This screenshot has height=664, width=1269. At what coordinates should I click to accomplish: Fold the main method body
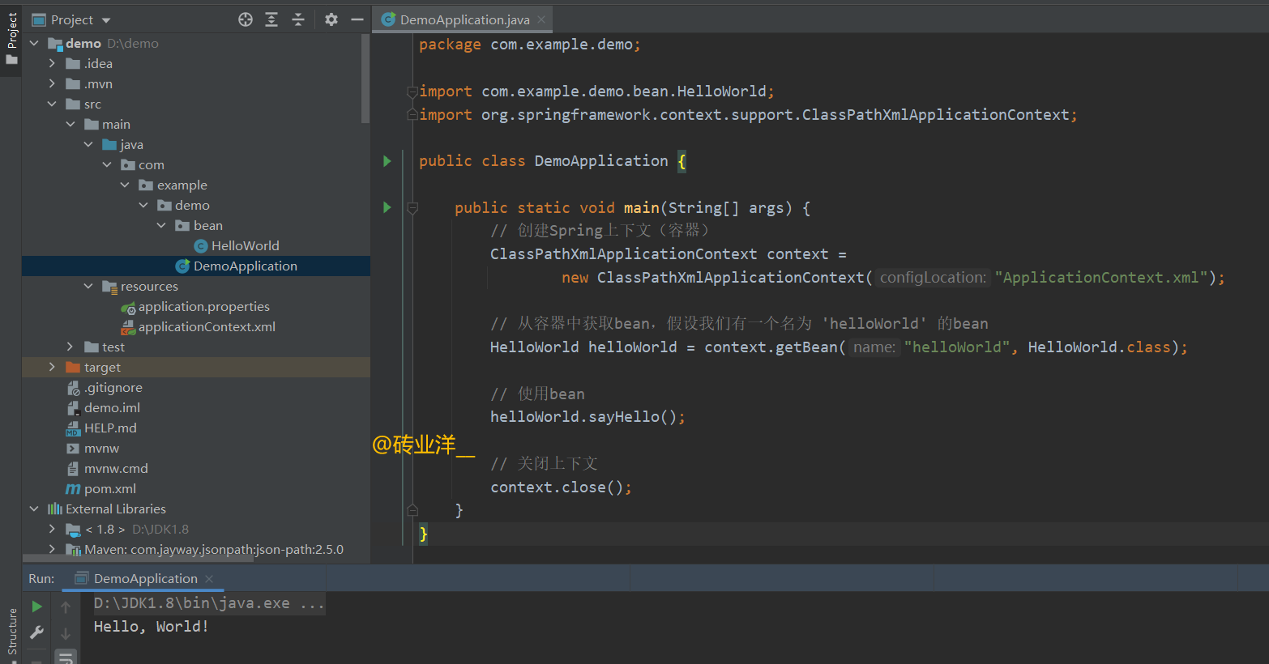pos(412,208)
